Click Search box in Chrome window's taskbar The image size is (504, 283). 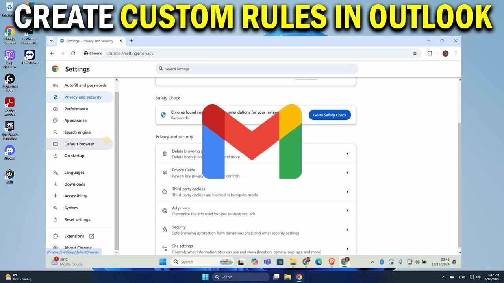(x=202, y=262)
